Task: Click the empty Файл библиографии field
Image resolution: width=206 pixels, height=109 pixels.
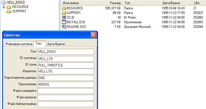Action: click(x=66, y=104)
